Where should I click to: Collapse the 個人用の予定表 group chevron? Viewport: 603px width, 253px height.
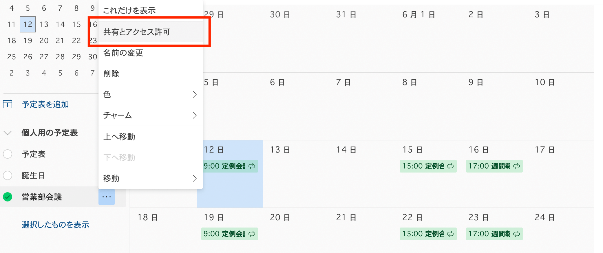coord(8,133)
